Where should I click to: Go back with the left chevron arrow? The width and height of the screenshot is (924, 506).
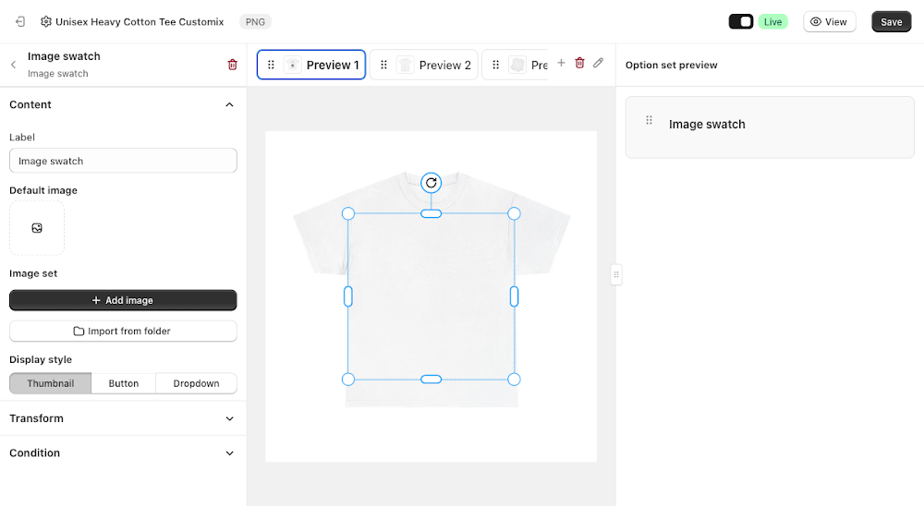point(14,65)
